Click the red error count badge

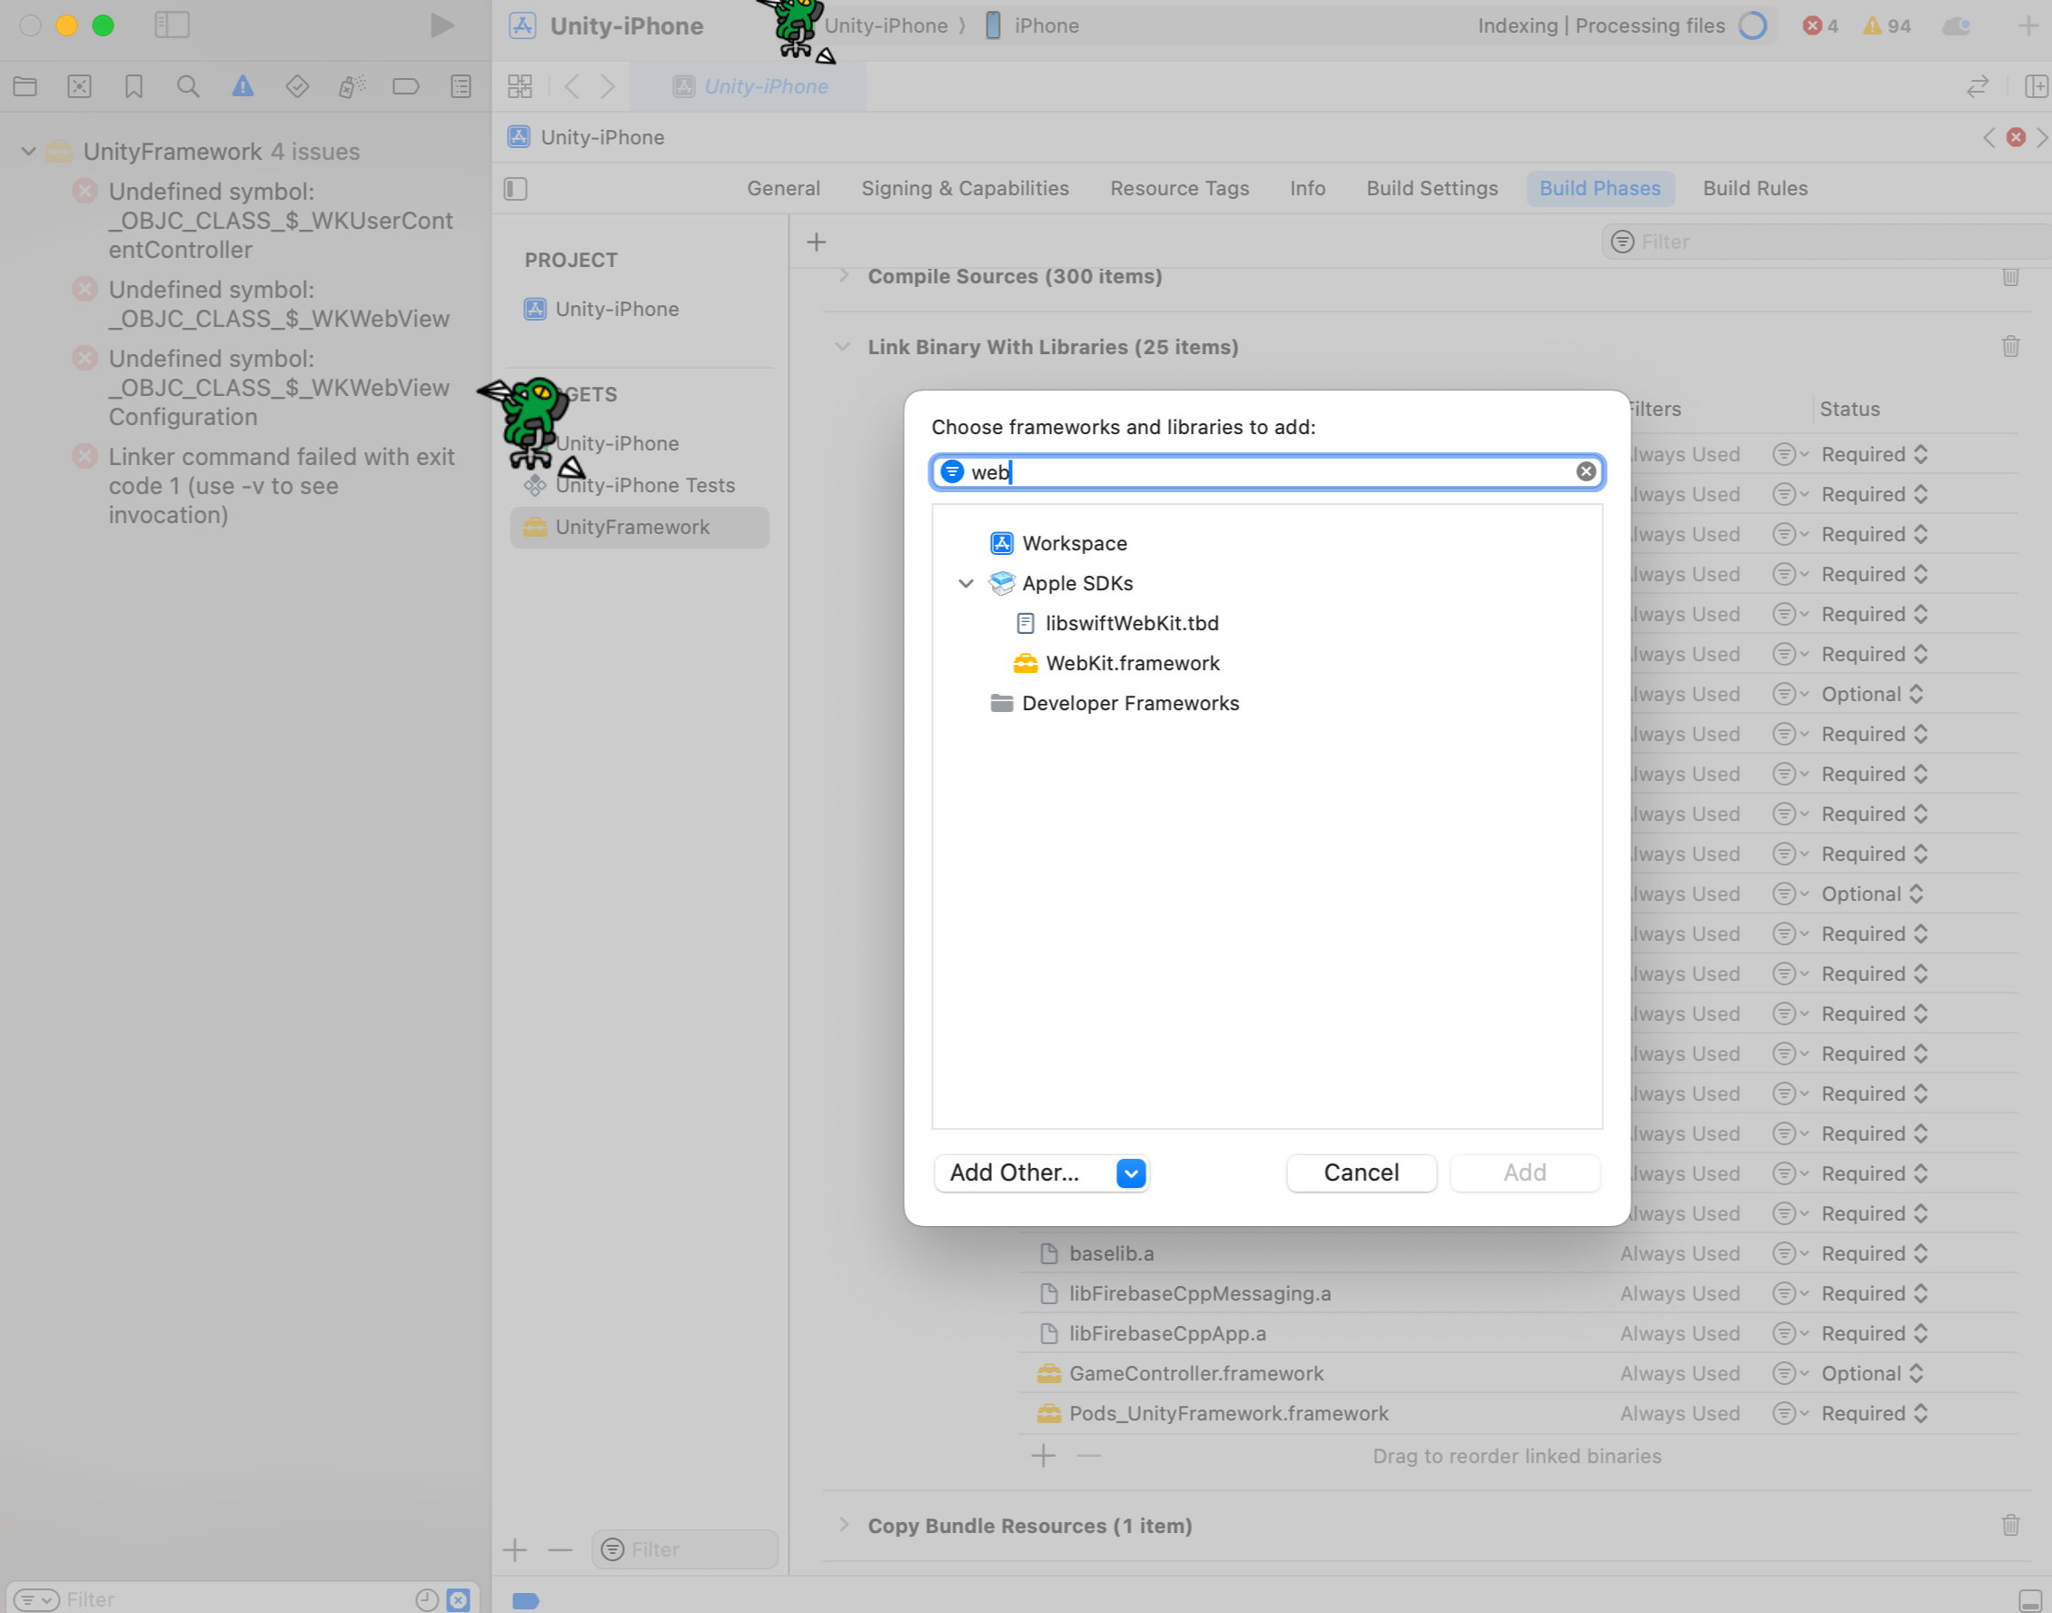click(1819, 25)
